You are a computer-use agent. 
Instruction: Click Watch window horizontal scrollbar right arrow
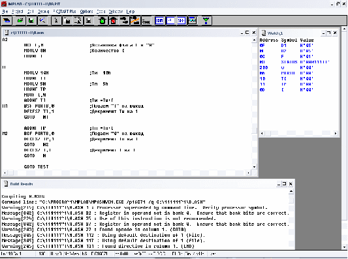click(336, 133)
